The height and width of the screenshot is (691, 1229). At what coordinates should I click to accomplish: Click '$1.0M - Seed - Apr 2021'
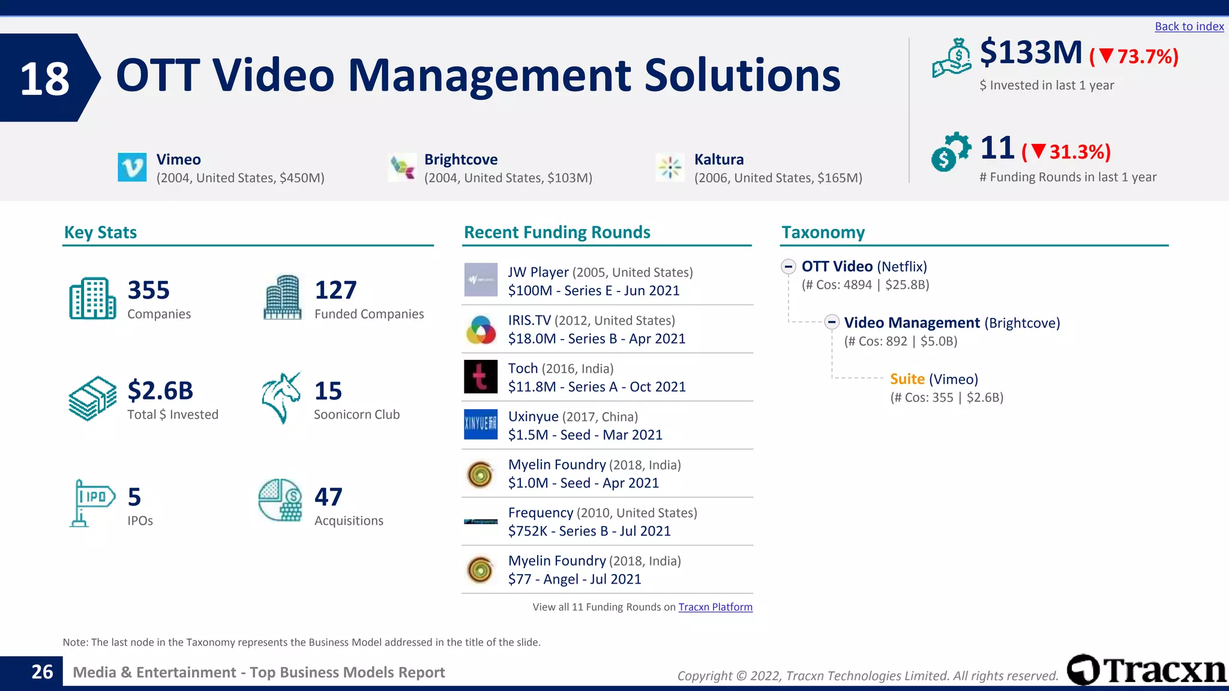pyautogui.click(x=584, y=483)
